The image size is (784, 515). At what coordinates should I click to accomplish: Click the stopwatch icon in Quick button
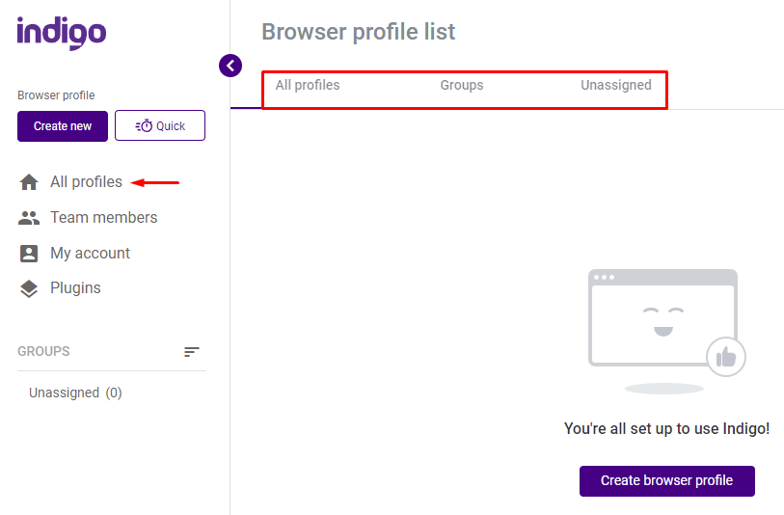(144, 126)
